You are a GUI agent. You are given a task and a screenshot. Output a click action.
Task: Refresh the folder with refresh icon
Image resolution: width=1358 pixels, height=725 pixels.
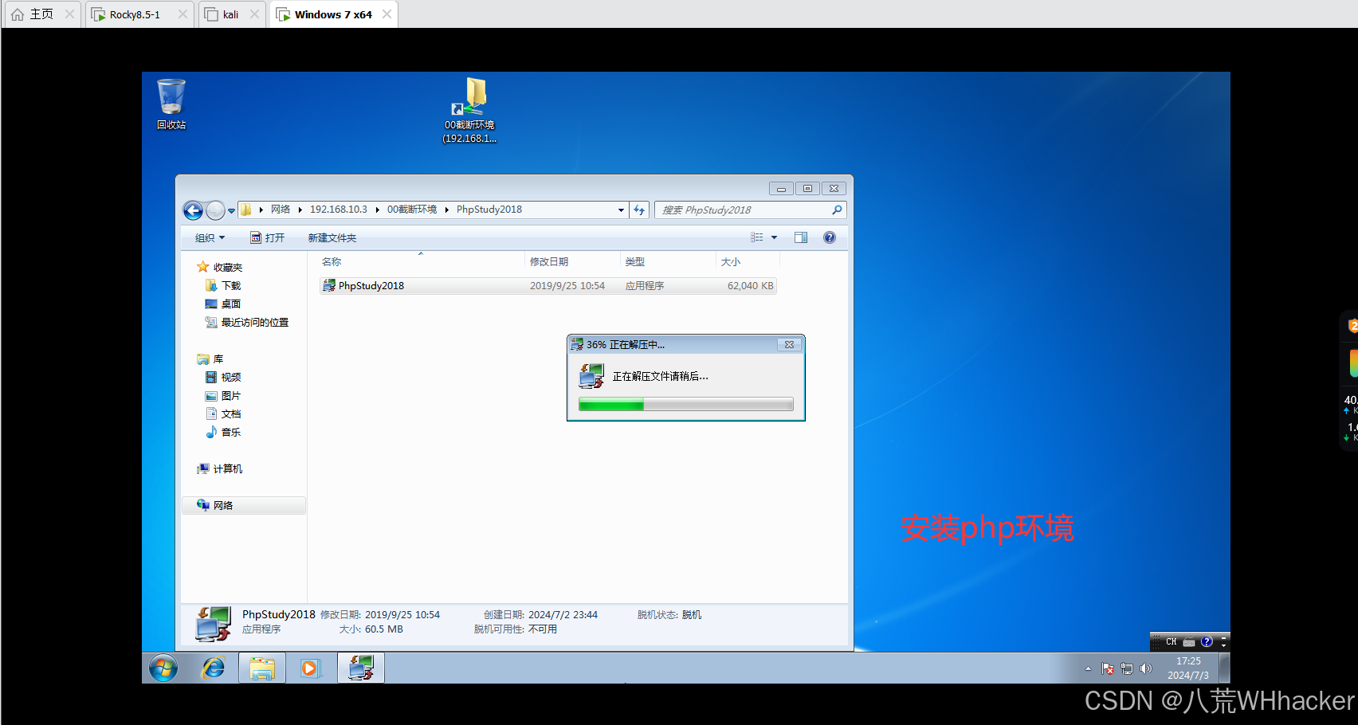coord(639,210)
